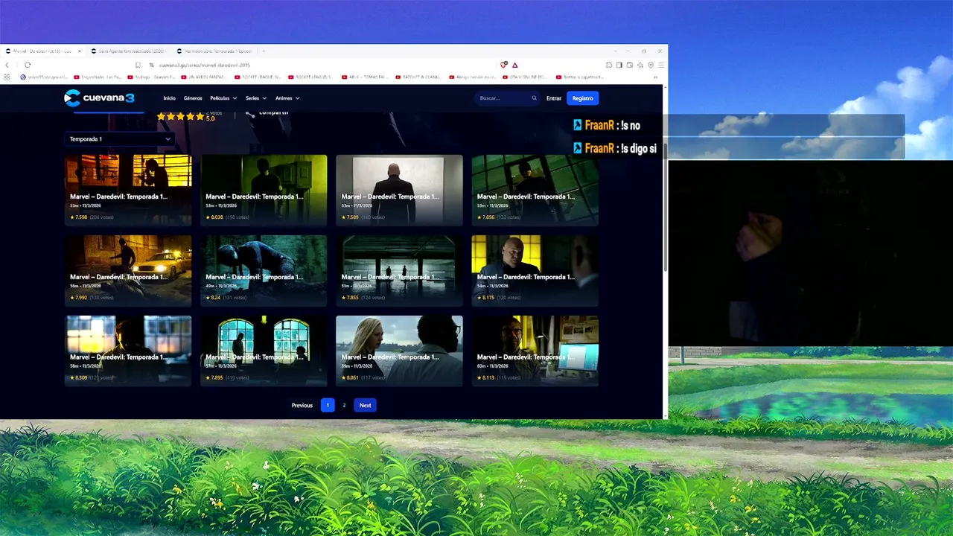Open the Temporada 1 season dropdown
The width and height of the screenshot is (953, 536).
(x=120, y=139)
